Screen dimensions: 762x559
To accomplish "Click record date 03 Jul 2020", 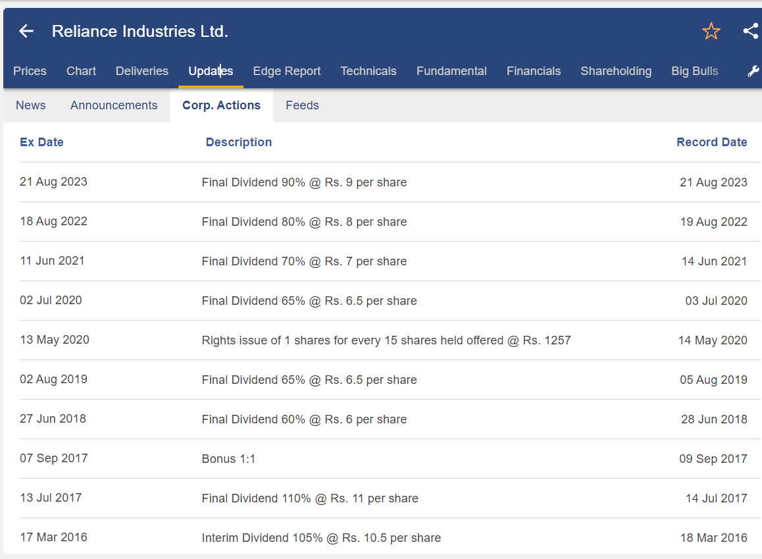I will [716, 300].
